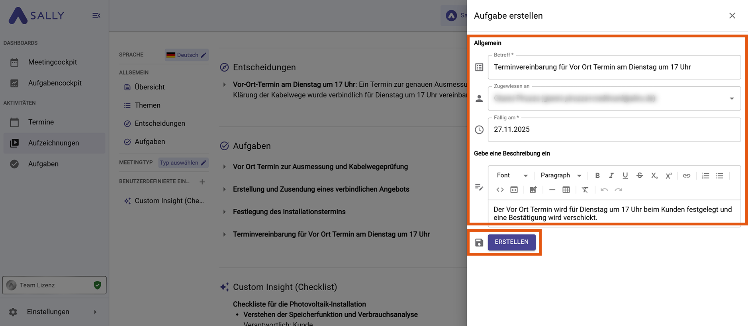Open Aufgabencockpit in the sidebar
Image resolution: width=748 pixels, height=326 pixels.
55,83
